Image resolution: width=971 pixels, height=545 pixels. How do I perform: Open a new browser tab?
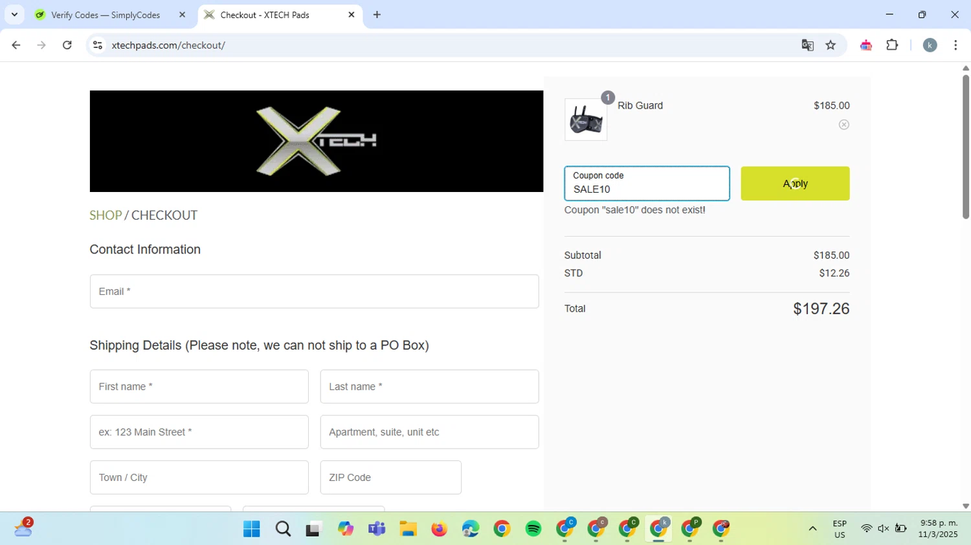pyautogui.click(x=377, y=15)
